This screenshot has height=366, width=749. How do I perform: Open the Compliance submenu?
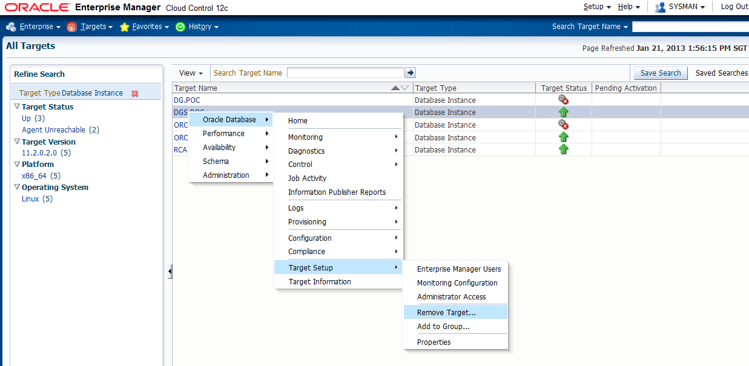338,252
